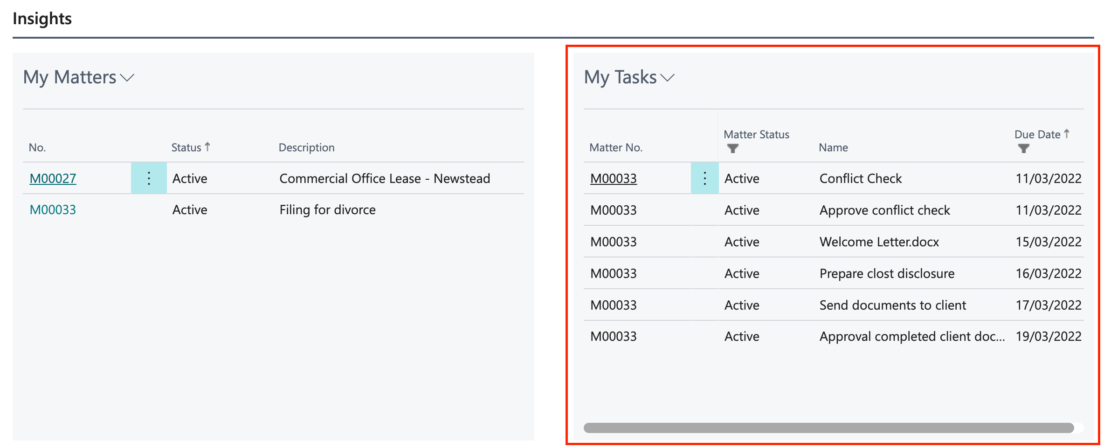Click Active status in Filing for divorce row
The width and height of the screenshot is (1104, 447).
coord(190,210)
